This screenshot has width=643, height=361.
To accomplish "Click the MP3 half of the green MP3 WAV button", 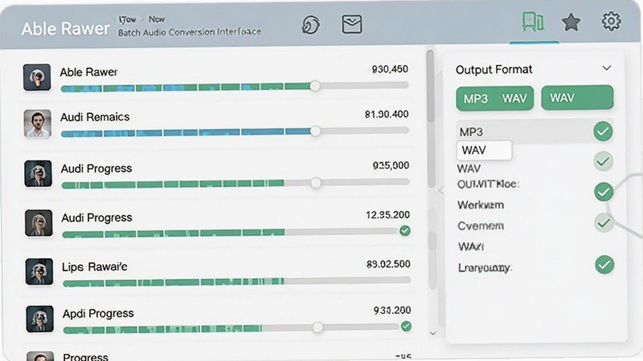I will [x=476, y=99].
